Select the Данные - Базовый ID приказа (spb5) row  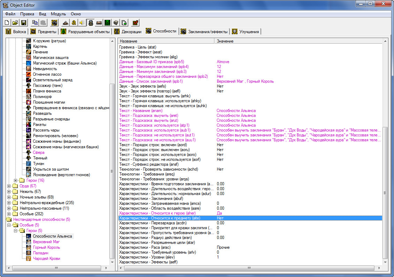coord(250,62)
